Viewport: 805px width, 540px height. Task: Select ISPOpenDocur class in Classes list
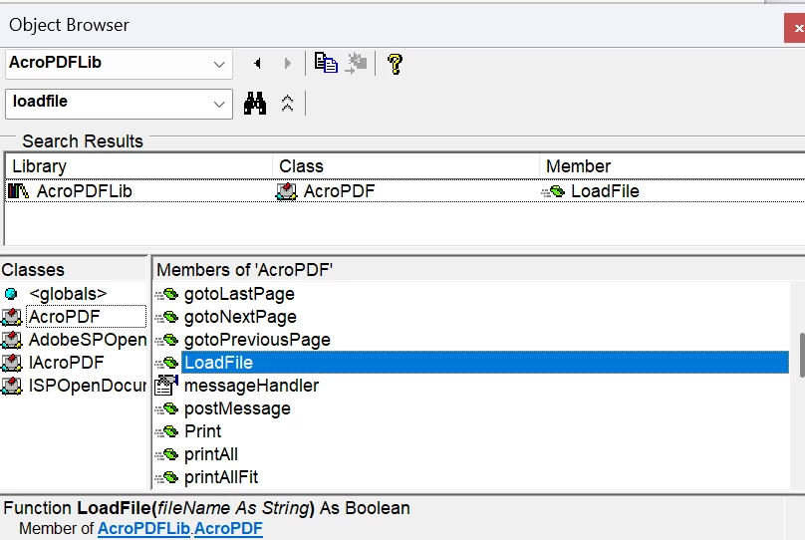pos(88,386)
